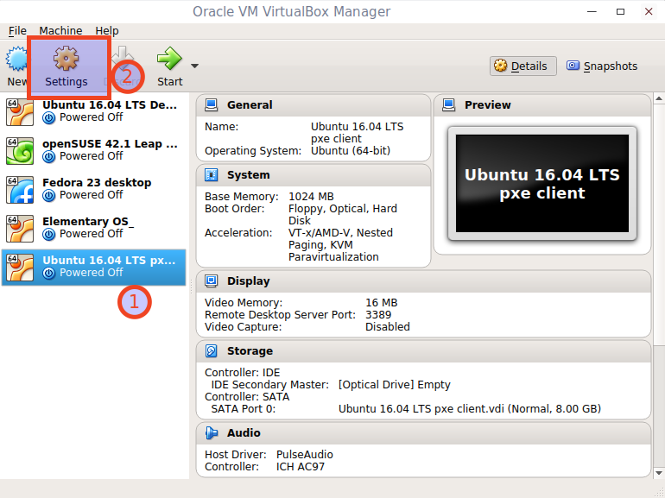Select Ubuntu 16.04 LTS De... VM icon
Screen dimensions: 665x498
(x=20, y=112)
